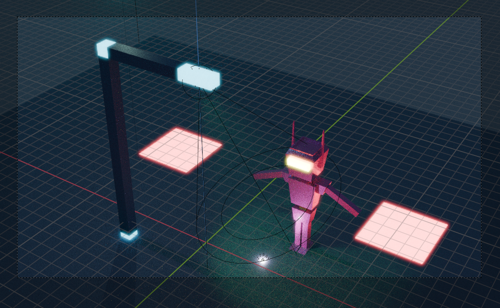Select the robot's glowing yellow visor

299,165
